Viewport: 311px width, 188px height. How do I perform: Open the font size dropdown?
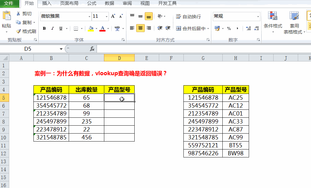pos(106,17)
